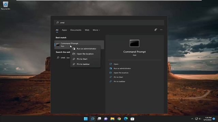Image resolution: width=218 pixels, height=122 pixels.
Task: Launch Google Chrome from the taskbar
Action: pyautogui.click(x=119, y=119)
